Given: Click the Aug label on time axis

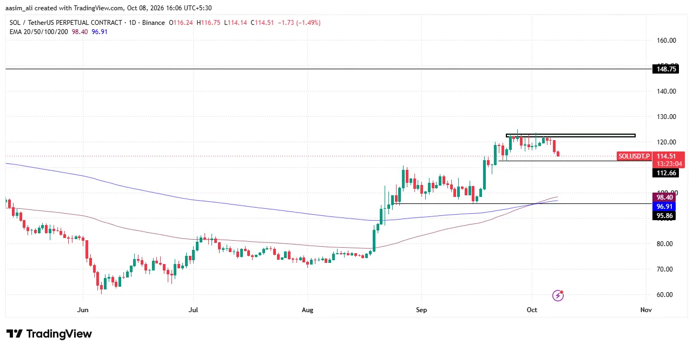Looking at the screenshot, I should (x=307, y=310).
